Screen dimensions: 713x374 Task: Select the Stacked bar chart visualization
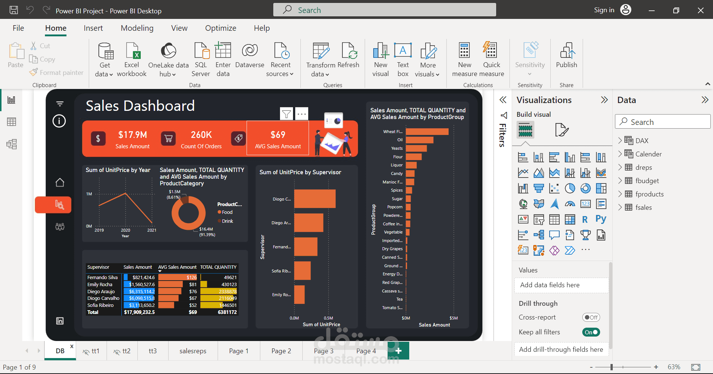coord(523,158)
